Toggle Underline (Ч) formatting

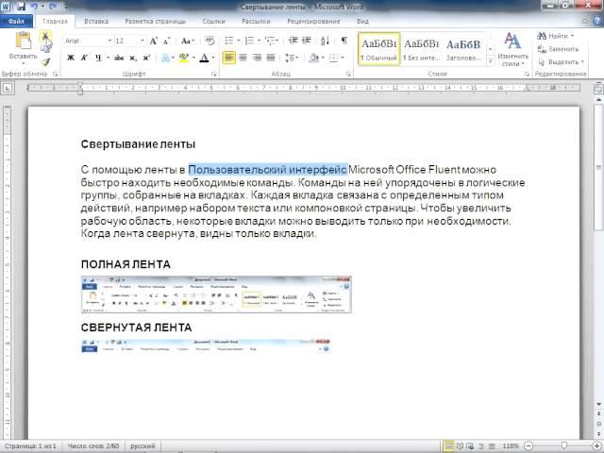[98, 58]
